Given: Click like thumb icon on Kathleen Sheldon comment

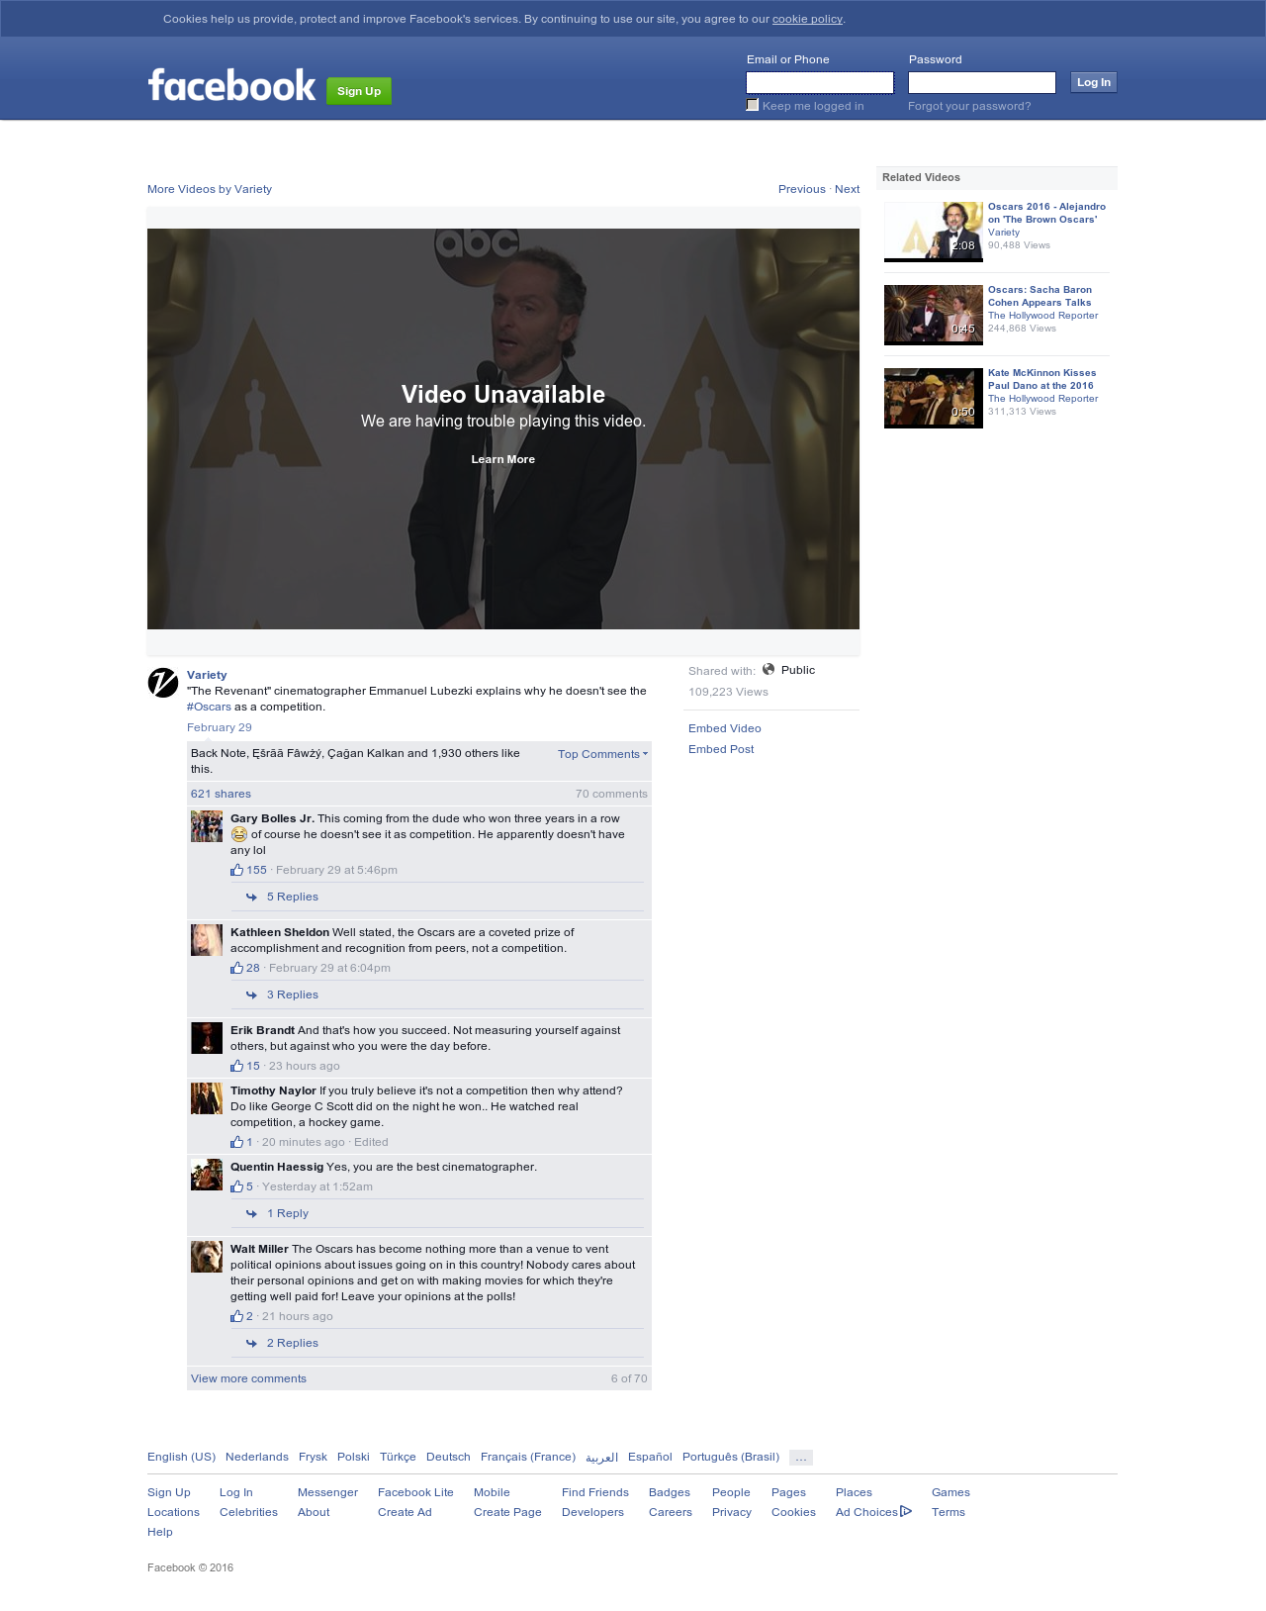Looking at the screenshot, I should click(x=236, y=968).
